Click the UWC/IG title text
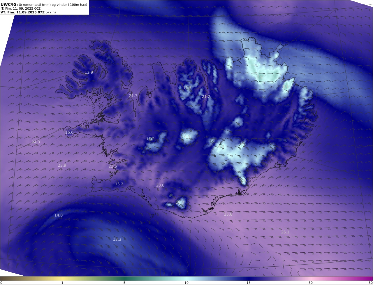 (x=9, y=4)
